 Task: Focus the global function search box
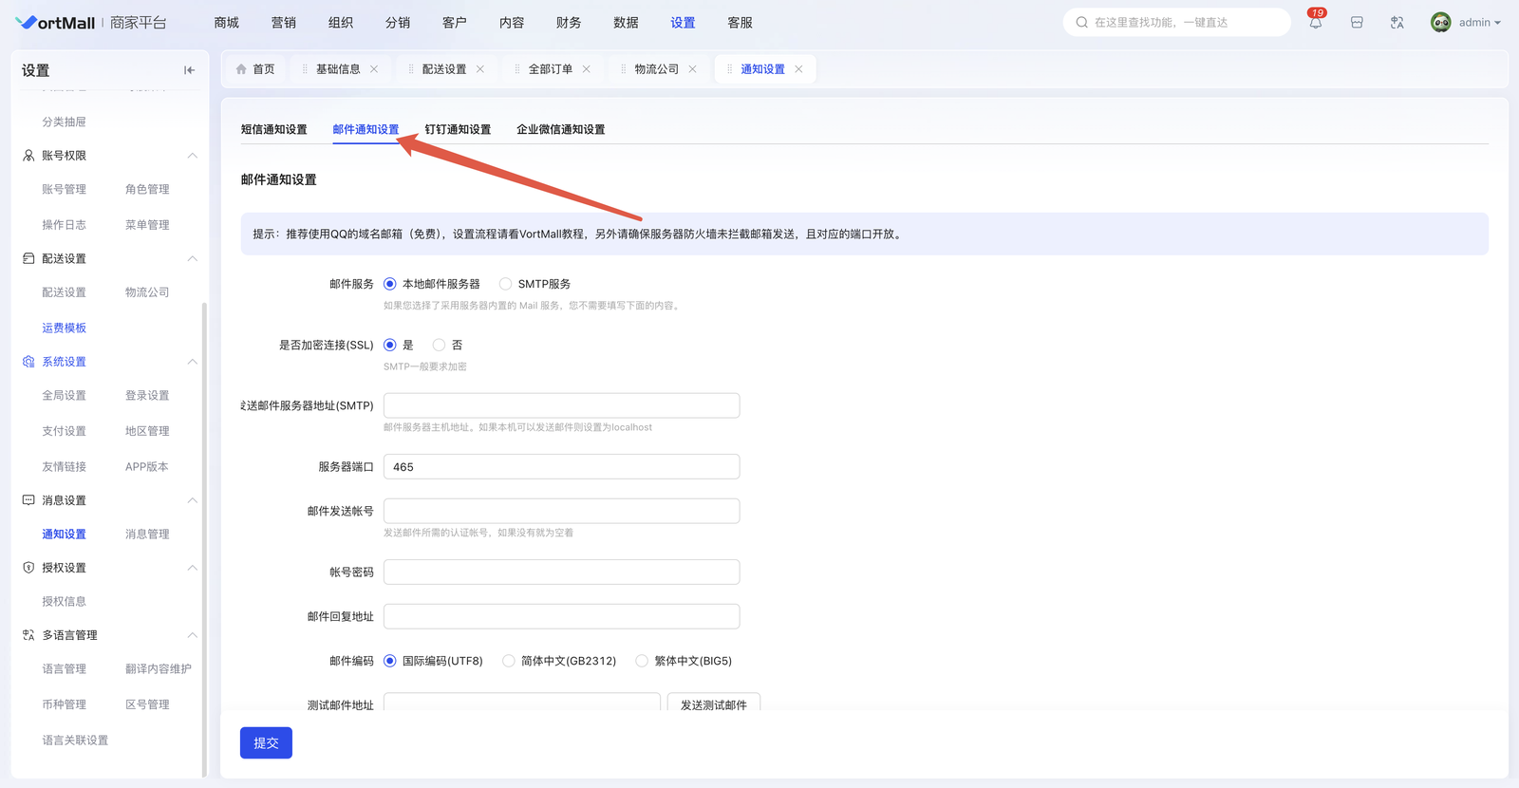click(x=1177, y=23)
